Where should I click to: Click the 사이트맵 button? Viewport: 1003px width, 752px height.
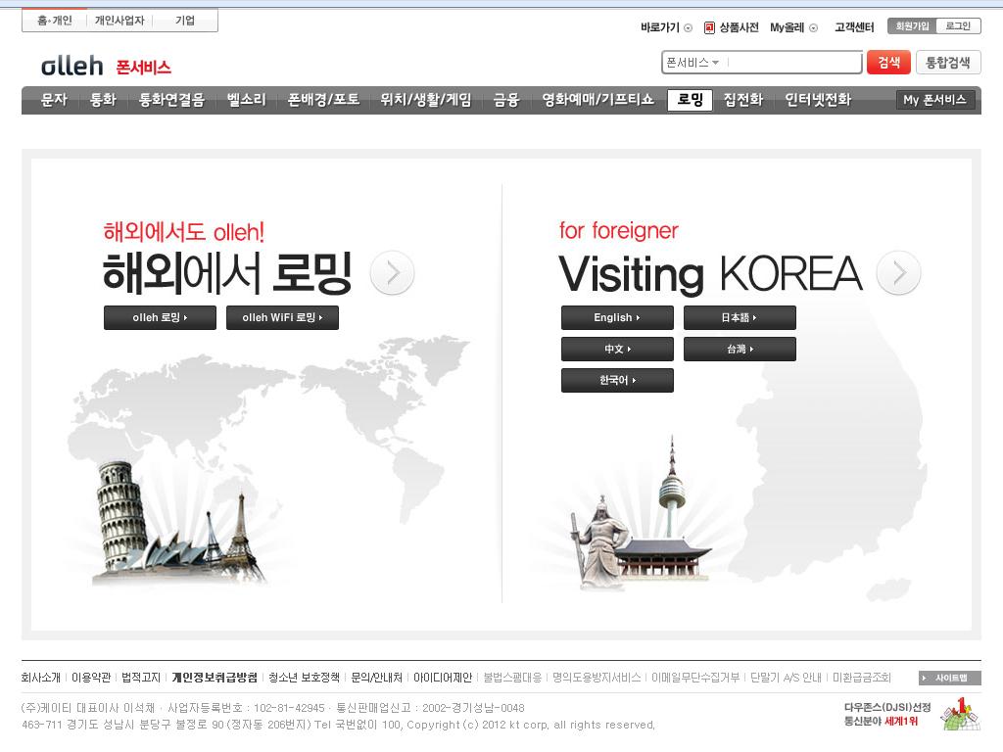tap(950, 678)
